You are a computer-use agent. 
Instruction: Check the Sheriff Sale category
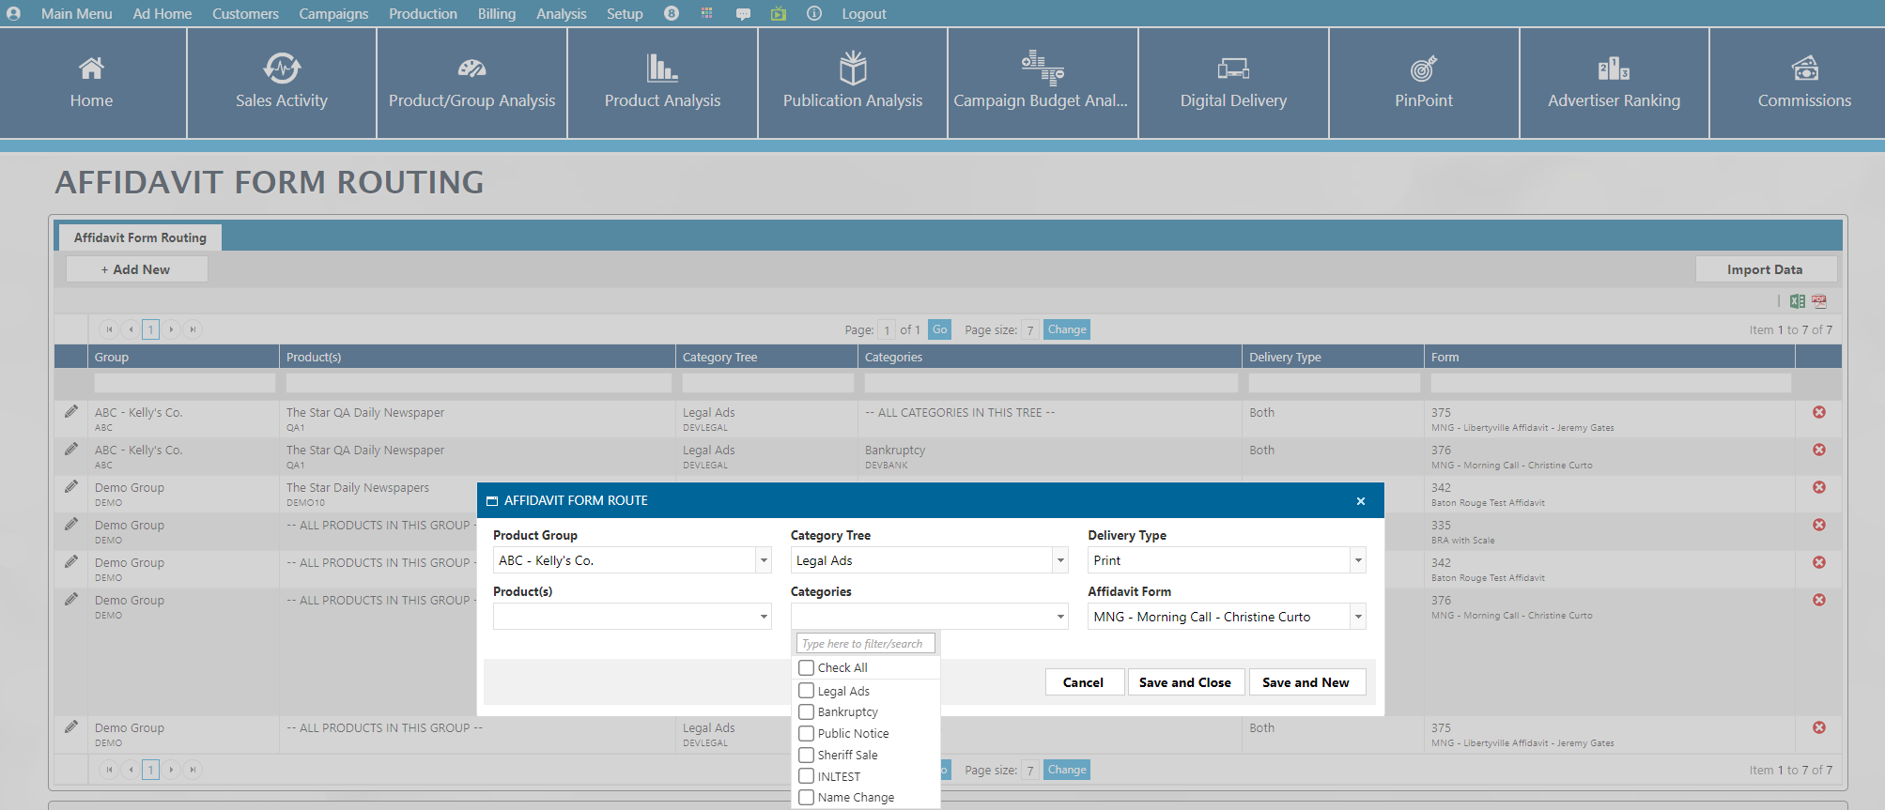pyautogui.click(x=806, y=756)
